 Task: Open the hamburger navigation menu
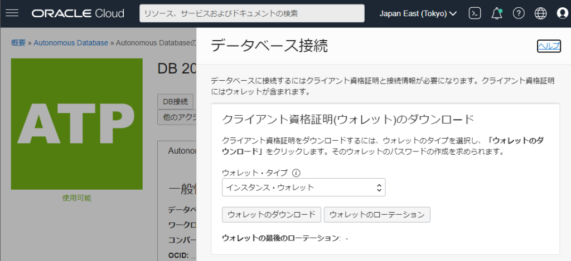click(12, 13)
